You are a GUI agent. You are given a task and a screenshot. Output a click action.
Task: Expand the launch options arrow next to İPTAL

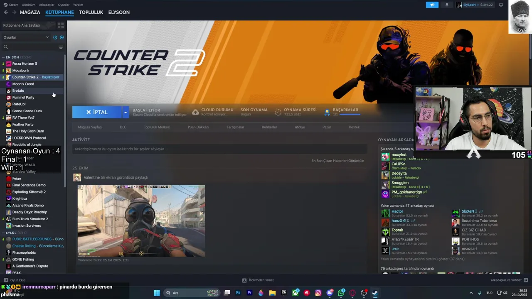125,112
